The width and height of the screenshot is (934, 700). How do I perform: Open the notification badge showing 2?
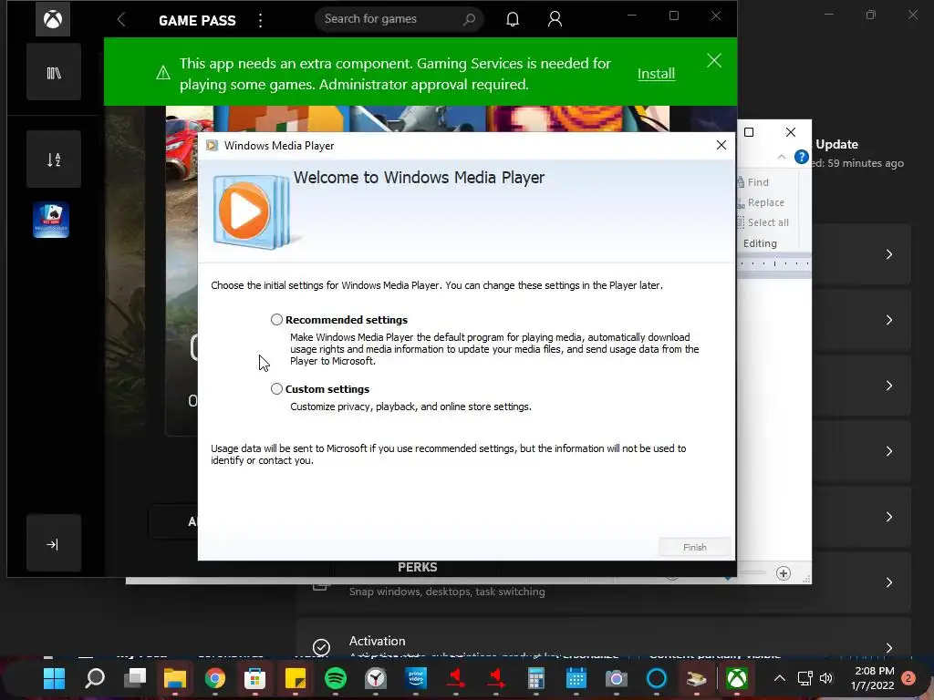click(908, 678)
